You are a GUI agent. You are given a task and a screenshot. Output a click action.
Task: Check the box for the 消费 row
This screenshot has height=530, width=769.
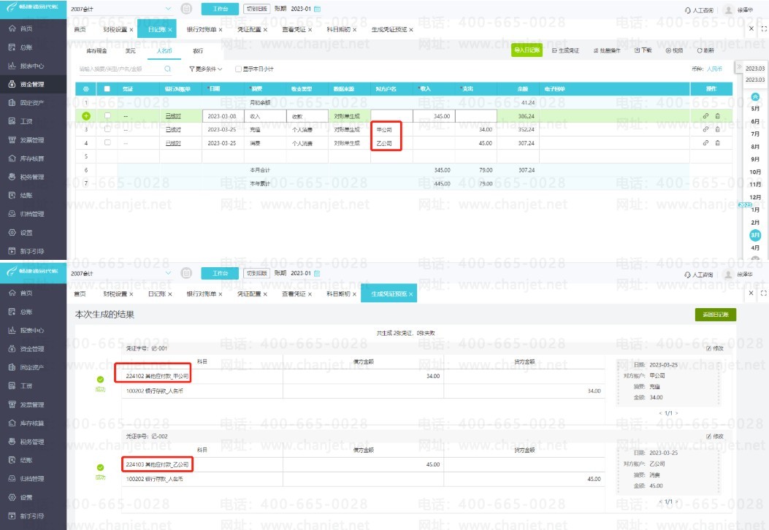tap(107, 142)
